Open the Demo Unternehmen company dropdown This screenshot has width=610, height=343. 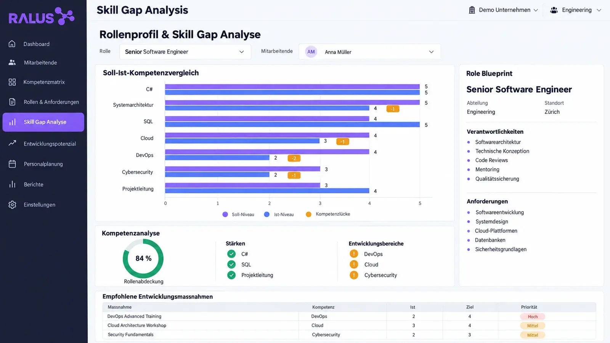pos(503,10)
